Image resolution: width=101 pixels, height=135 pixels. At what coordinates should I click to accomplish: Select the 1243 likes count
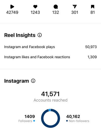click(x=35, y=12)
